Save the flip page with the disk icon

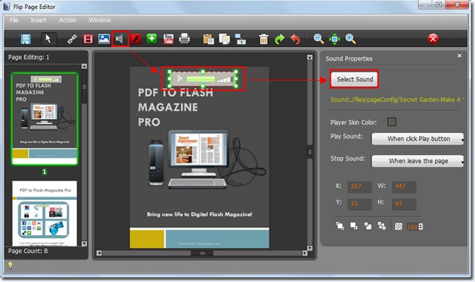click(x=26, y=39)
